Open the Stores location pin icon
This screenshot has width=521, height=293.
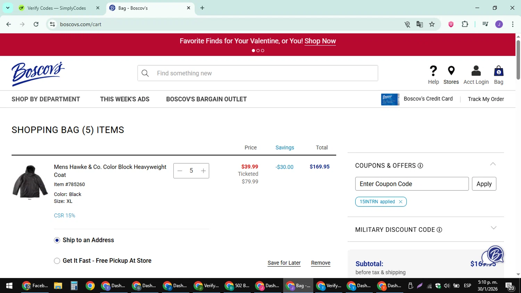point(451,71)
